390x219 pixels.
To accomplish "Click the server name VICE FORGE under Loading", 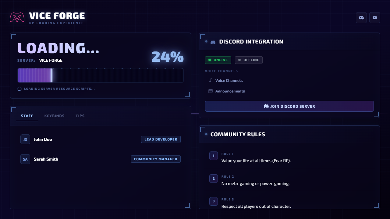I will click(x=51, y=61).
